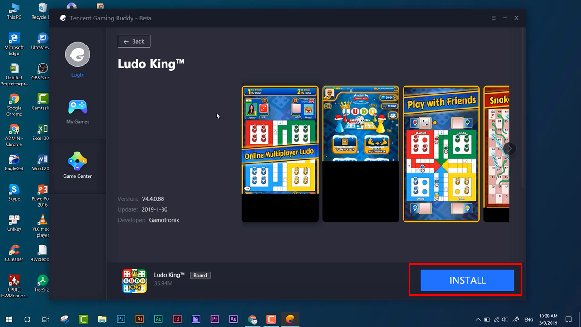The height and width of the screenshot is (327, 581).
Task: Show hidden system tray icons
Action: (x=478, y=319)
